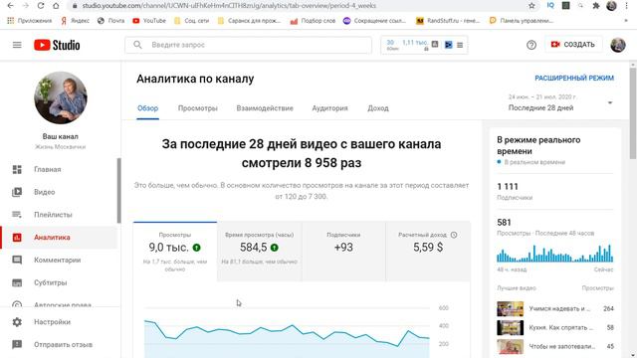Open the Яндекс bookmark
The width and height of the screenshot is (637, 358).
pyautogui.click(x=76, y=21)
